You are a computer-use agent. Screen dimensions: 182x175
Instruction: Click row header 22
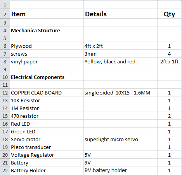click(5, 170)
